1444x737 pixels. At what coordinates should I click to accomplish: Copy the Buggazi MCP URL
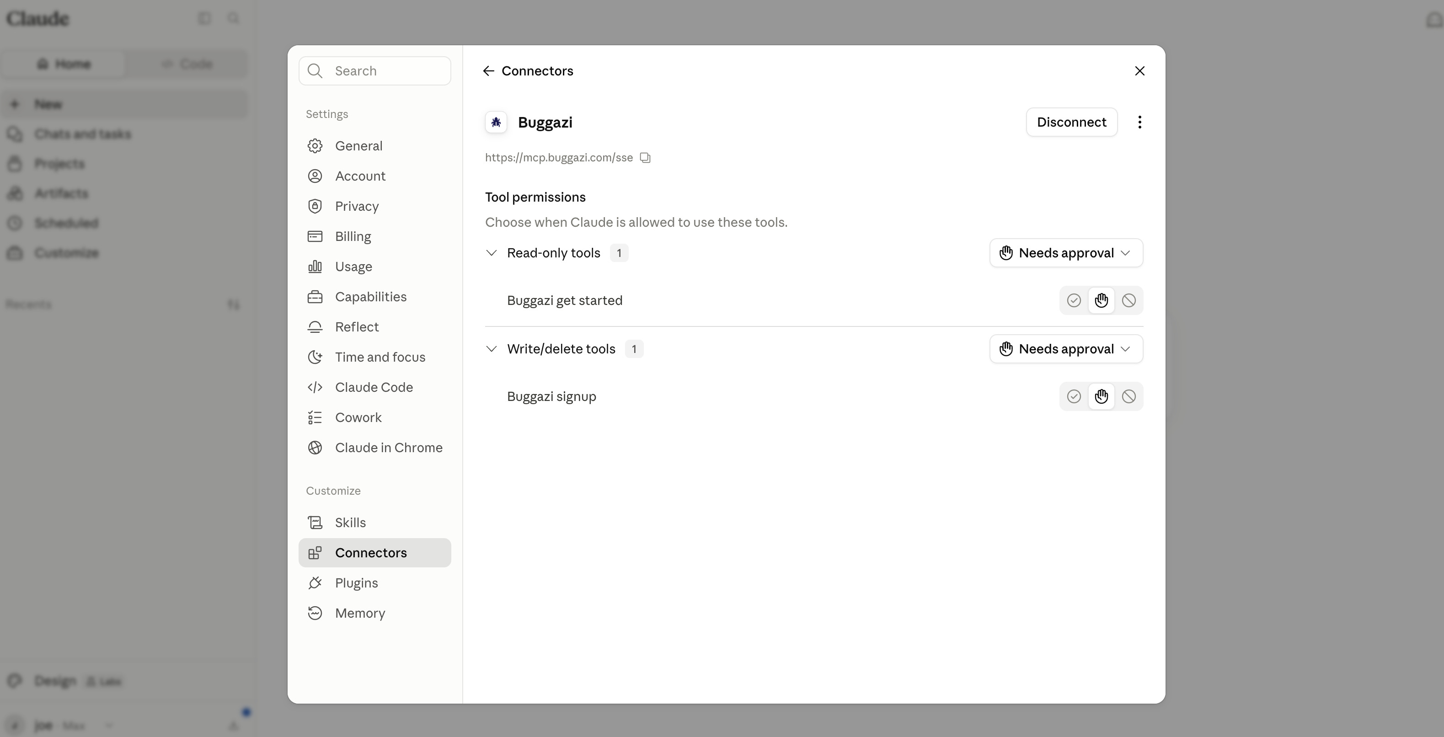pos(645,157)
